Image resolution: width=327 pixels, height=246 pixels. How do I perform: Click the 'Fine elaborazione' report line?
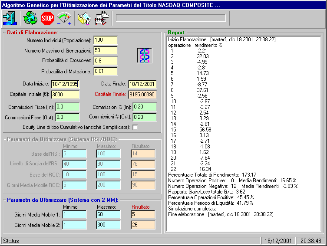[221, 214]
